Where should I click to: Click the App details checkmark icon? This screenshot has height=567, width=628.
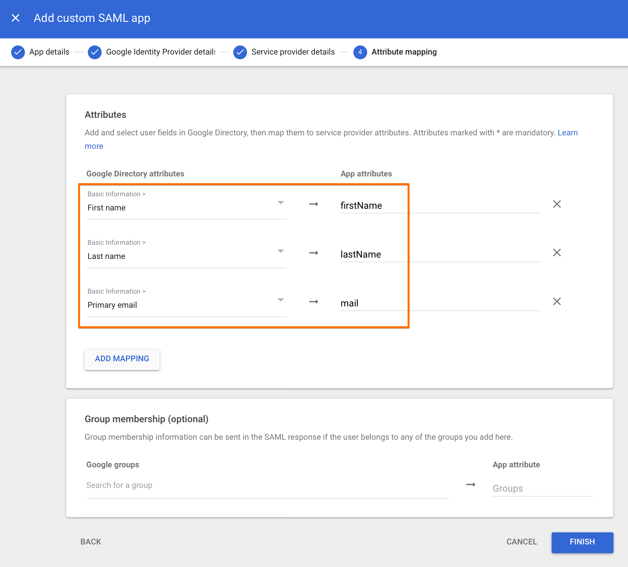point(18,52)
